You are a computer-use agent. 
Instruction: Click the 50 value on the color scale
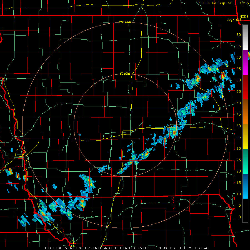[239, 103]
